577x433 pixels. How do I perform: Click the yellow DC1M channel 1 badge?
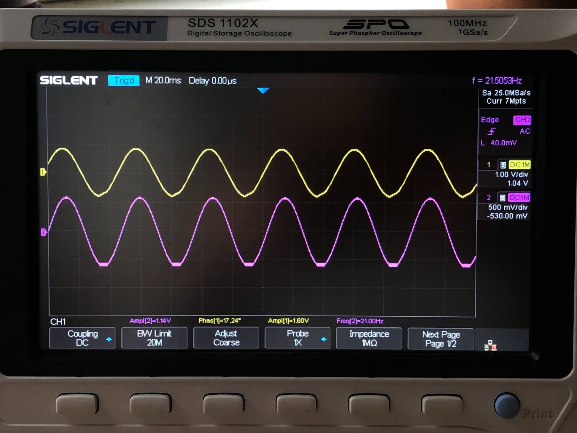tap(520, 165)
